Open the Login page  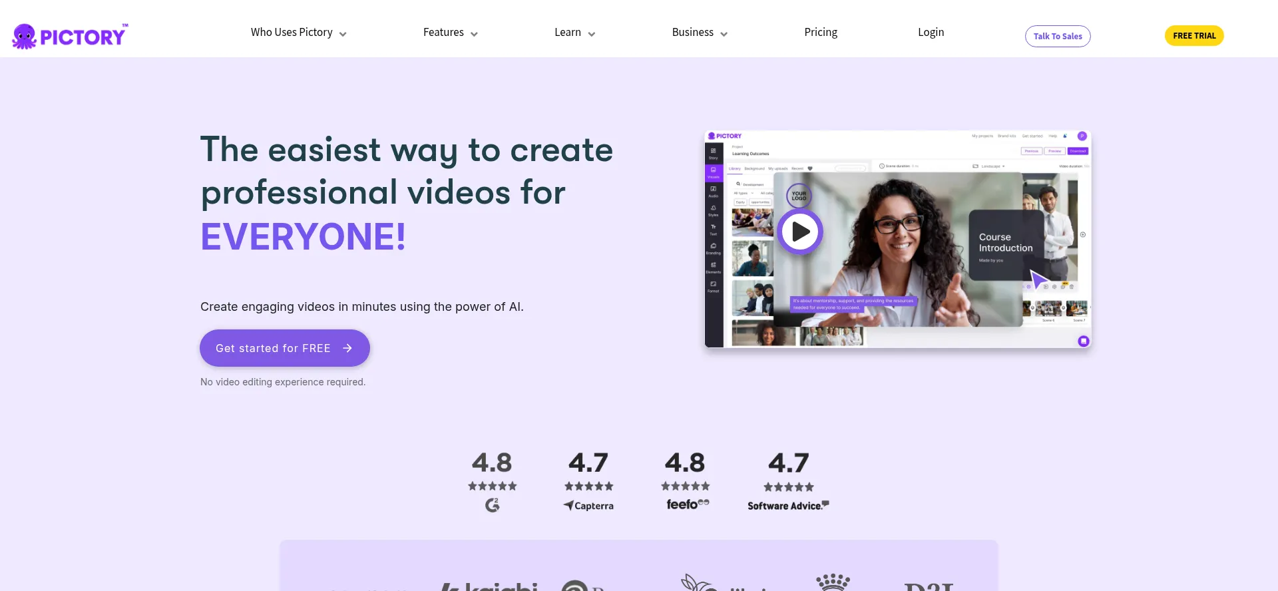pos(931,33)
